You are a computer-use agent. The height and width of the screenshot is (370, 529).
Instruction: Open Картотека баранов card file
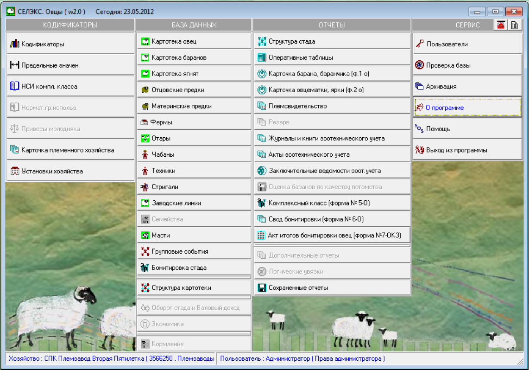point(194,57)
